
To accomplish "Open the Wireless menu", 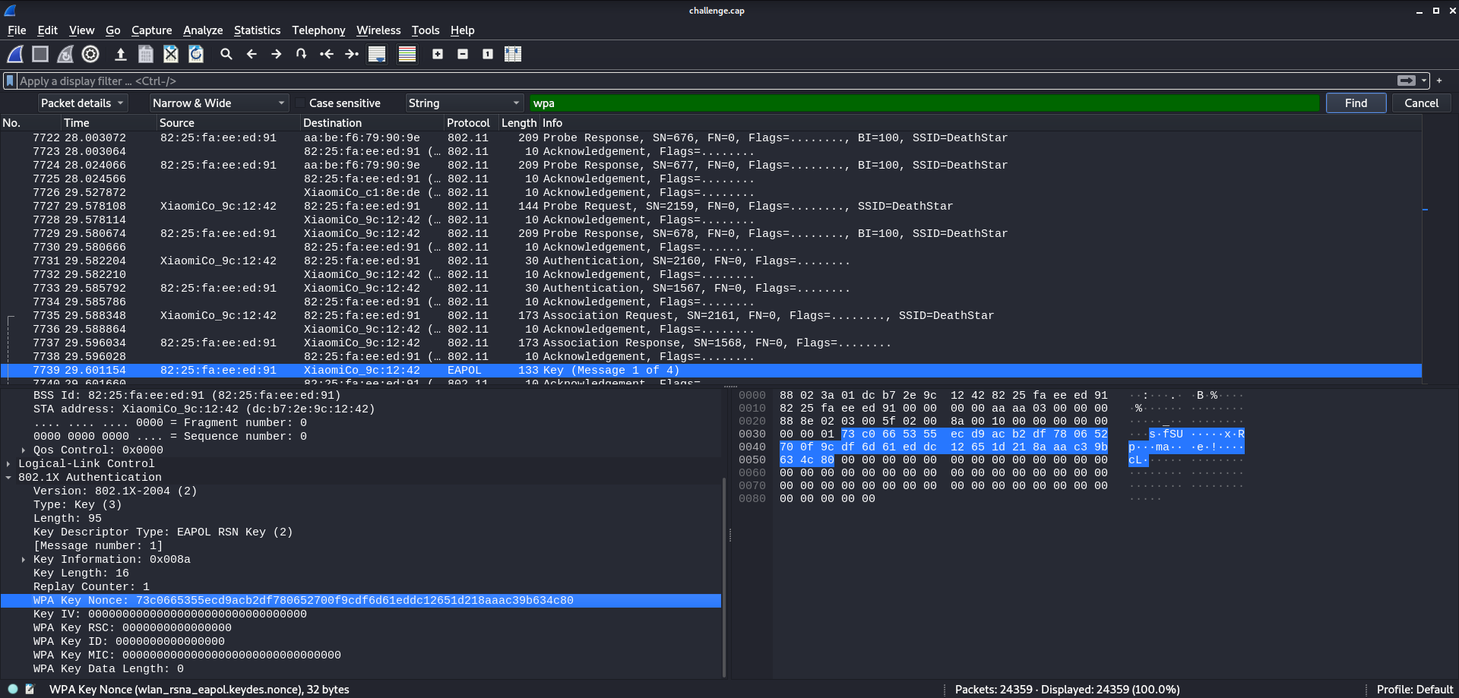I will [378, 30].
